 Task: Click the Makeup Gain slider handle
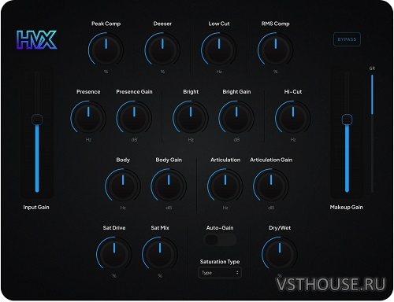348,120
